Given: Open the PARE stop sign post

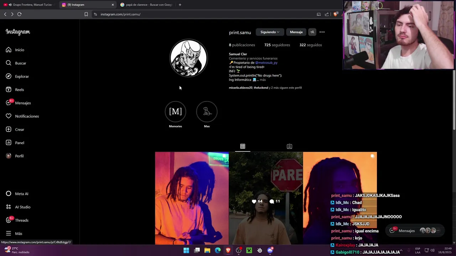Looking at the screenshot, I should point(266,198).
